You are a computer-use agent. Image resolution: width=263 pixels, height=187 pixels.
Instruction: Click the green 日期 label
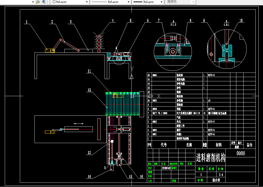tap(190, 164)
